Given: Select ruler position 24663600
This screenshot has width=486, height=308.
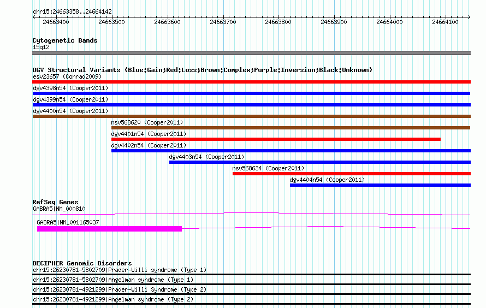Looking at the screenshot, I should coord(168,22).
